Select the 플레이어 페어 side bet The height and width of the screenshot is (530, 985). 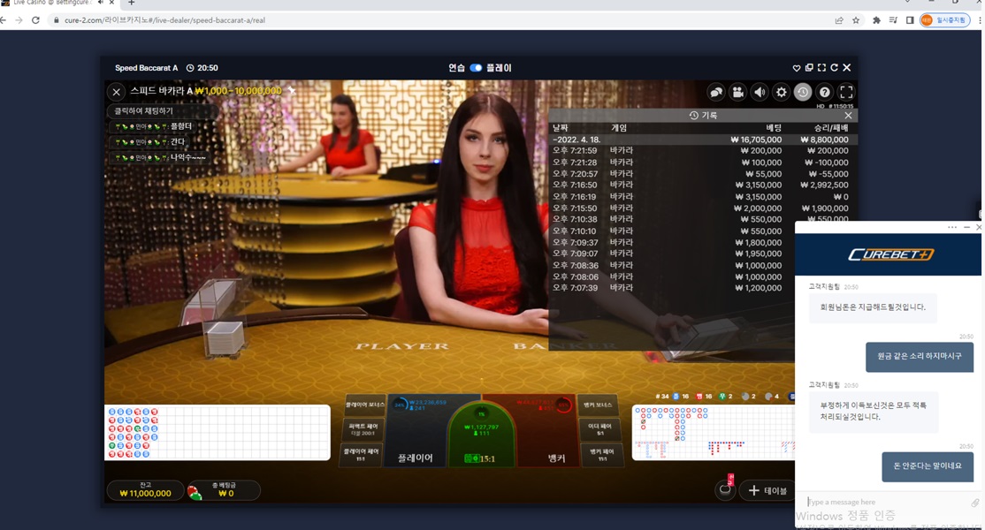(x=361, y=455)
